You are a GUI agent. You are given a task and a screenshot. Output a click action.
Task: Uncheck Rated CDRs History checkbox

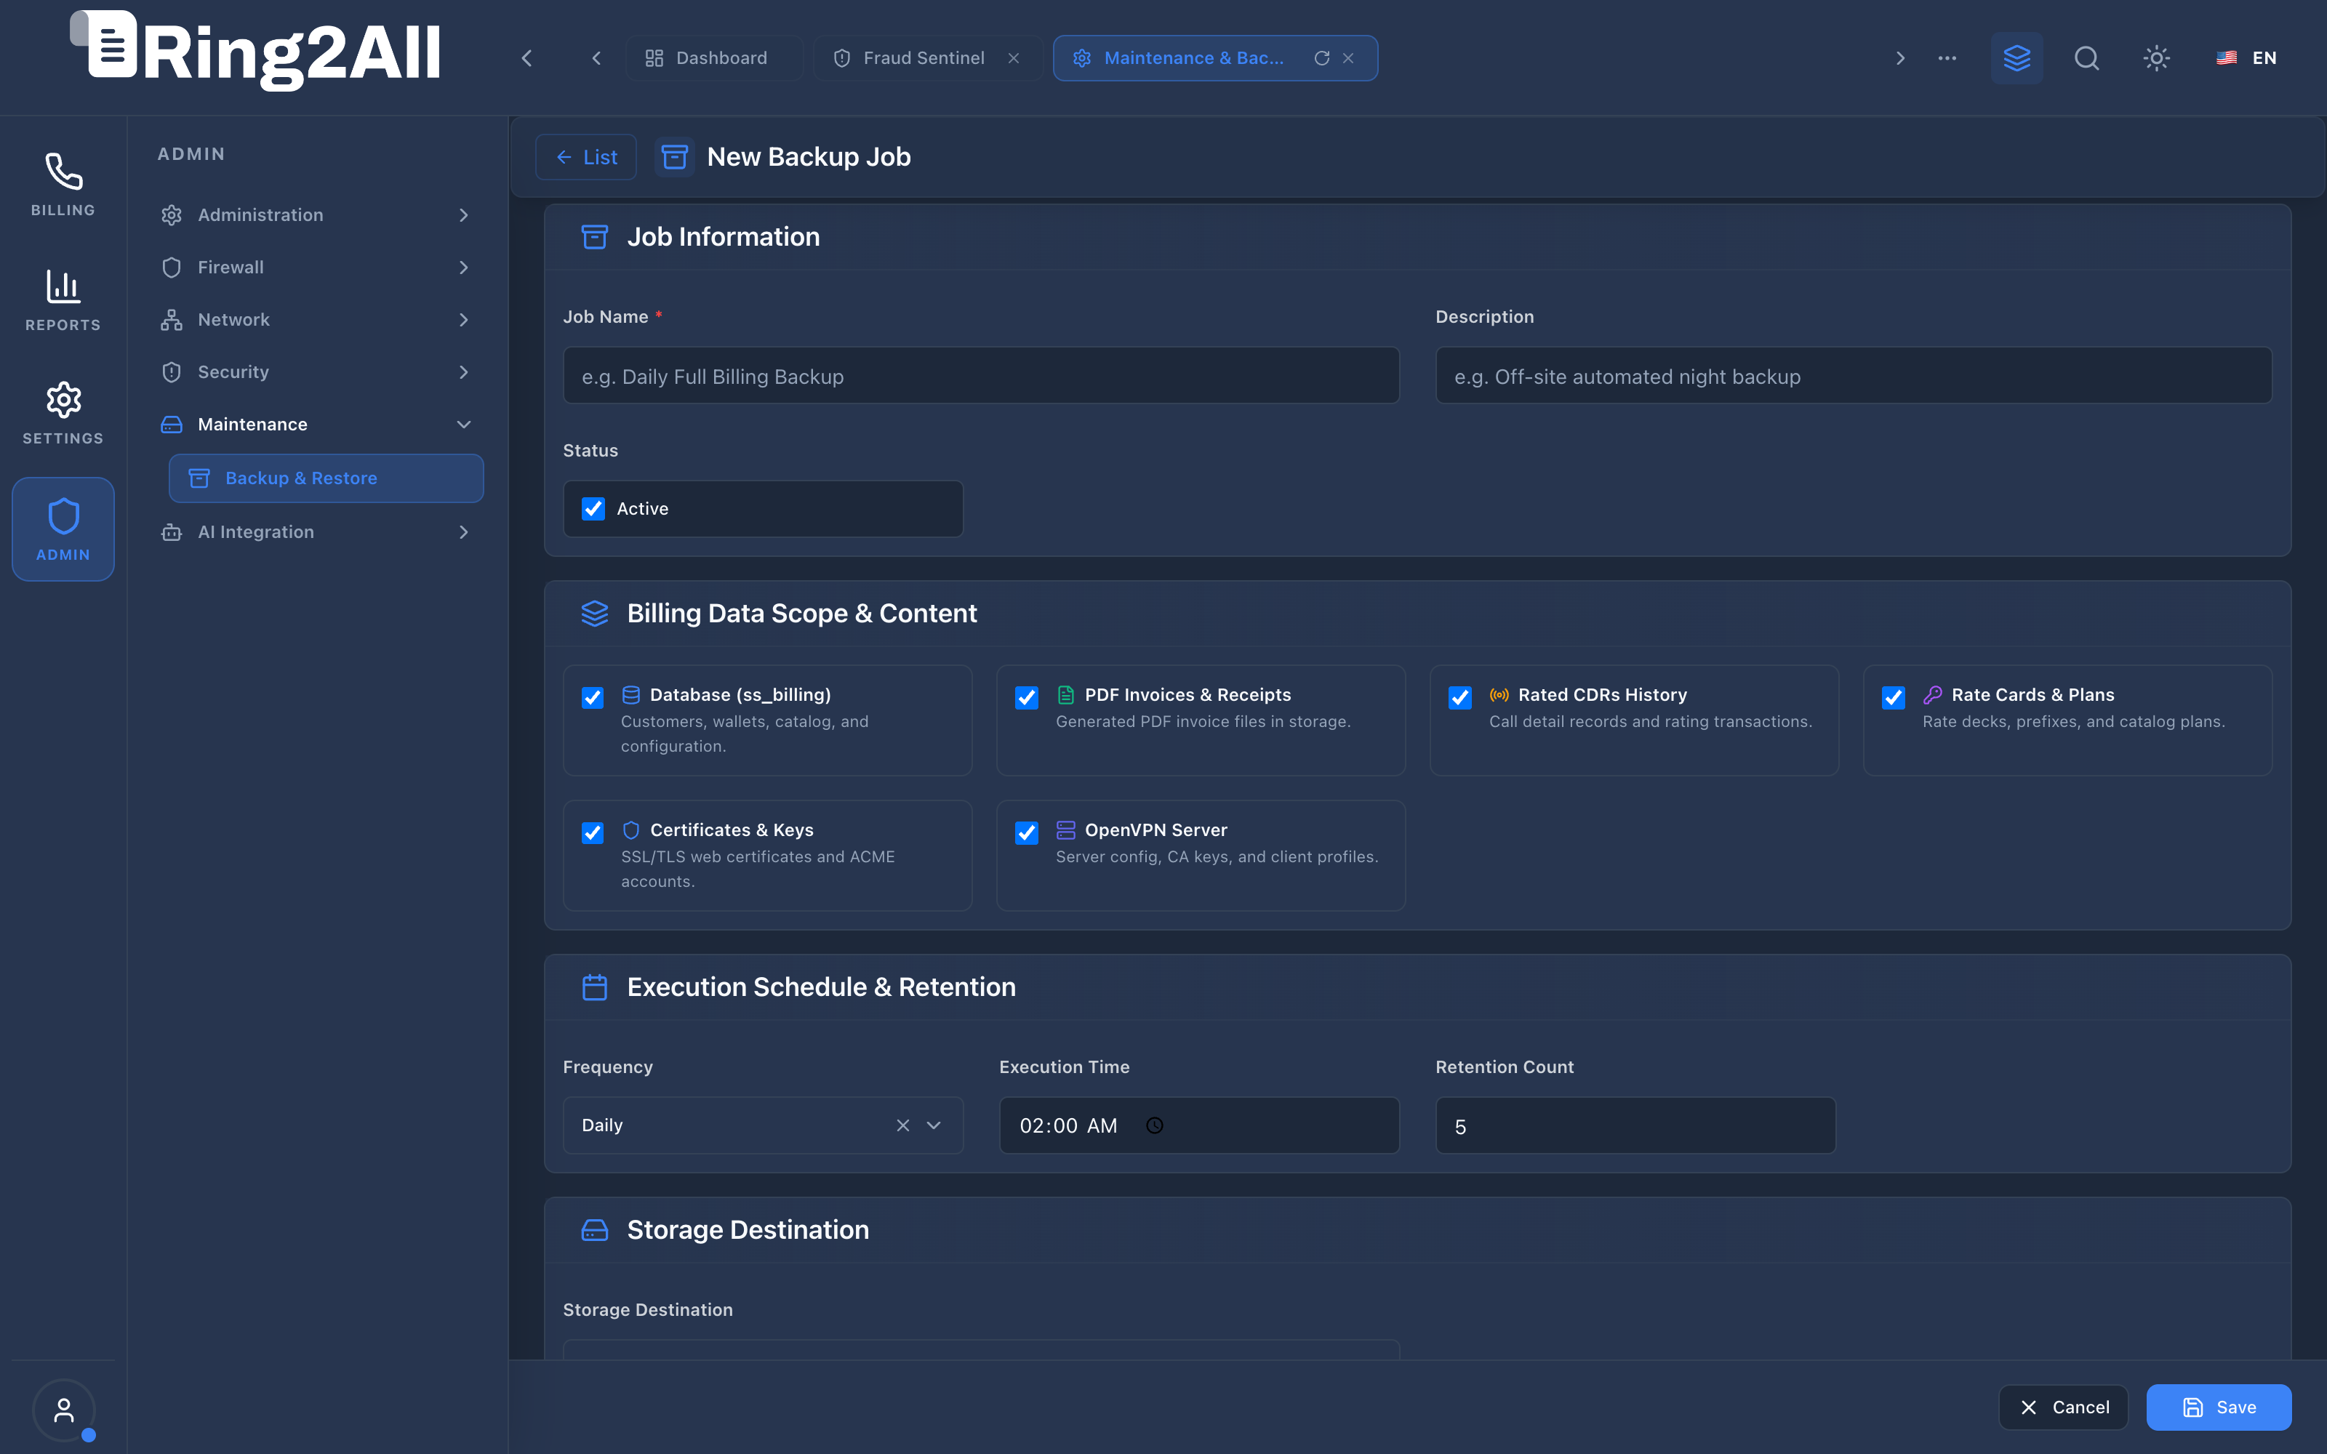[x=1459, y=697]
